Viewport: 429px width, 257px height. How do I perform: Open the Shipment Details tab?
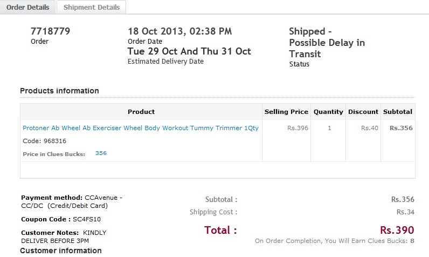click(92, 8)
